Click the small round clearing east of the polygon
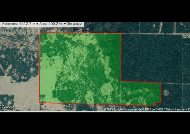This screenshot has height=134, width=190. click(166, 93)
